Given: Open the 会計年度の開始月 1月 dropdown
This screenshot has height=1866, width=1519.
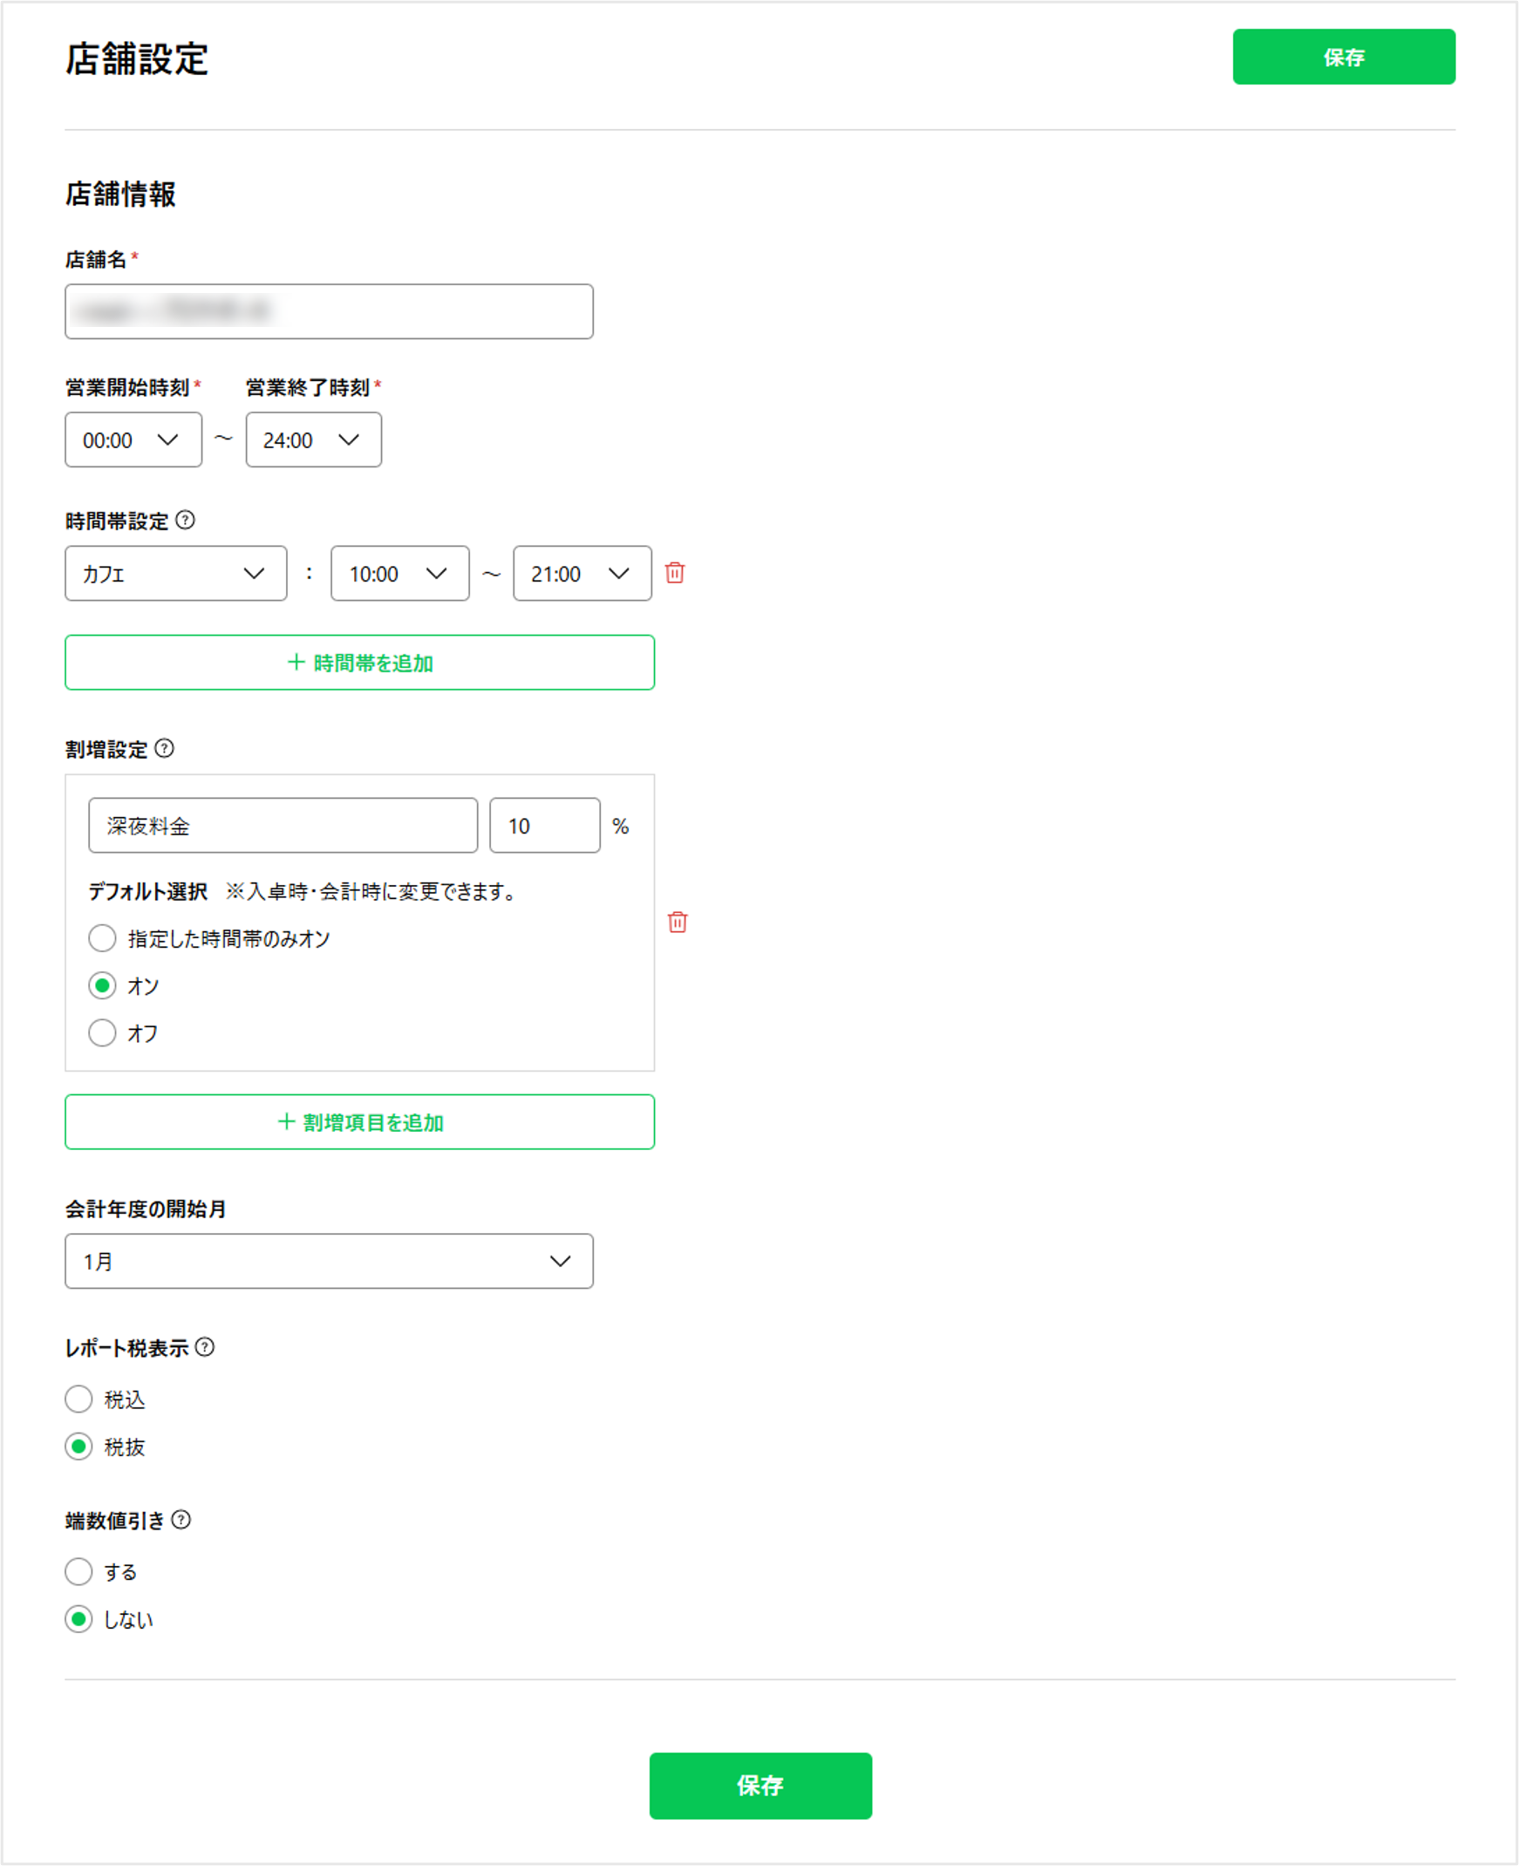Looking at the screenshot, I should [x=329, y=1261].
